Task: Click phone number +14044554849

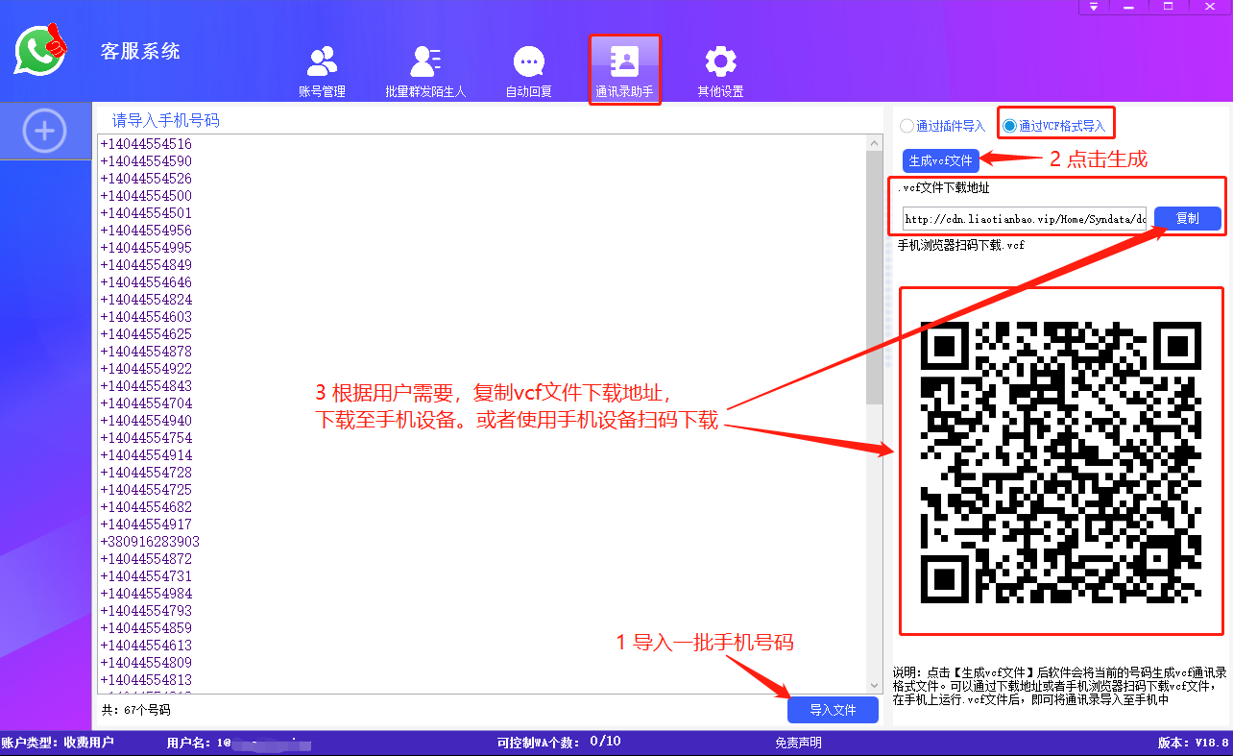Action: coord(146,265)
